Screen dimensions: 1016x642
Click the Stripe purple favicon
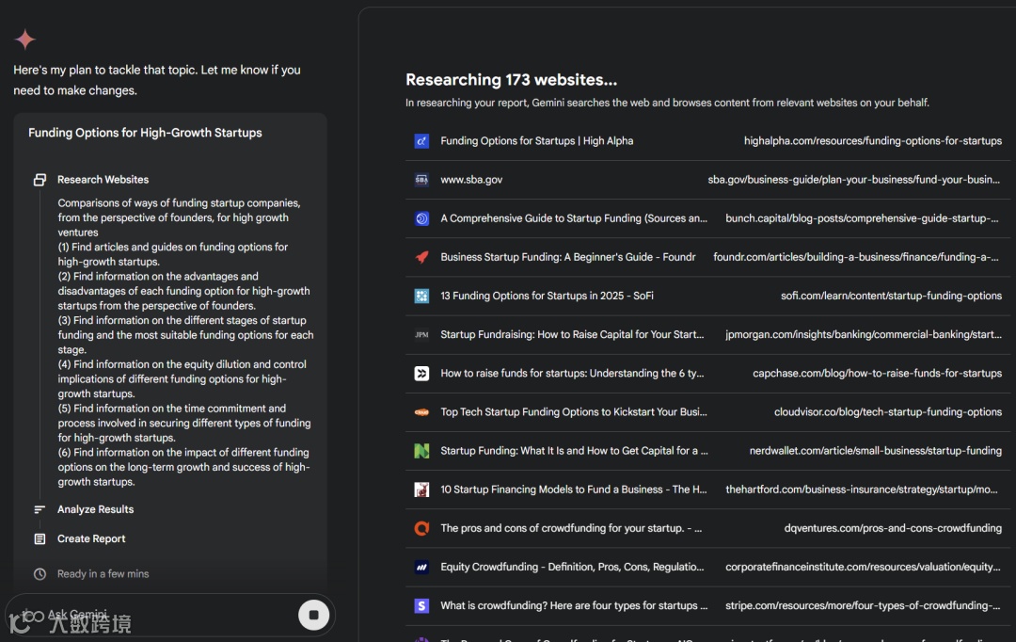tap(421, 605)
